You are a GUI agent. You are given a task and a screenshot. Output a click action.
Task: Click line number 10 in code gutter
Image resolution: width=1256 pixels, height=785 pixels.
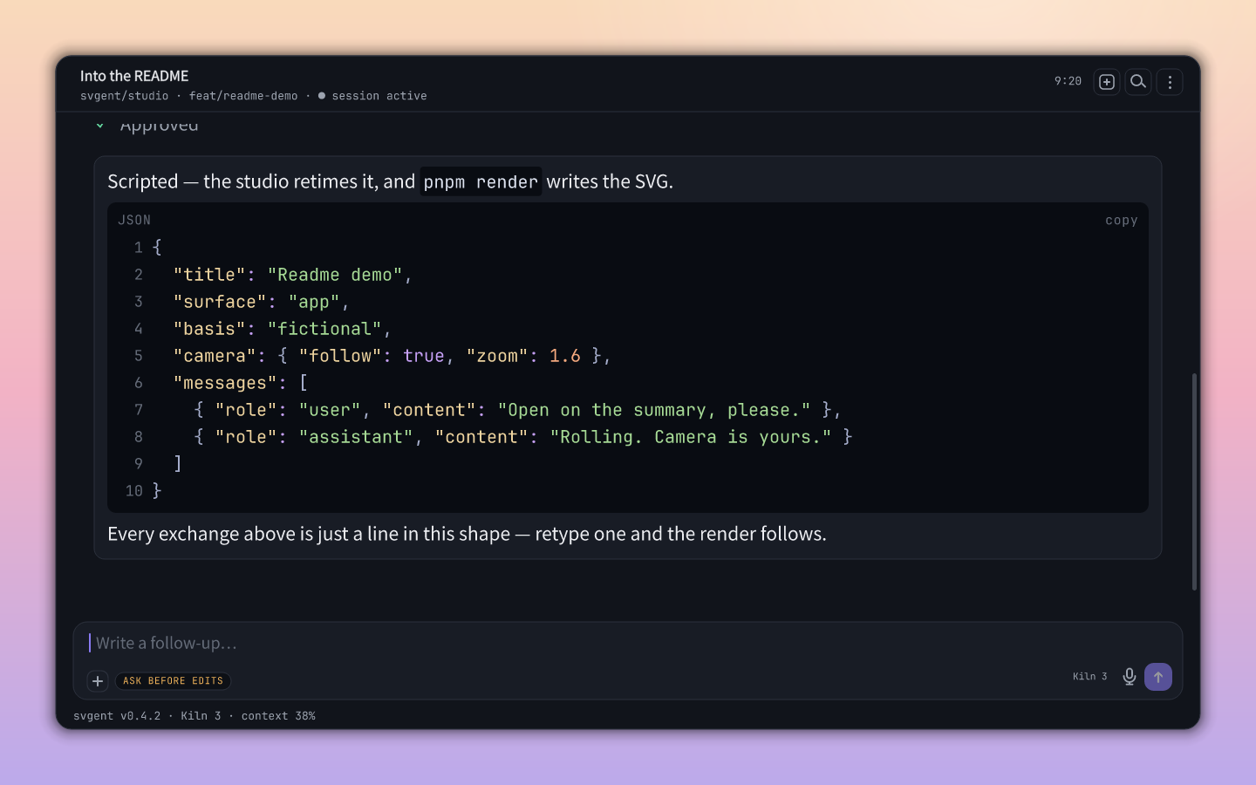(x=134, y=491)
